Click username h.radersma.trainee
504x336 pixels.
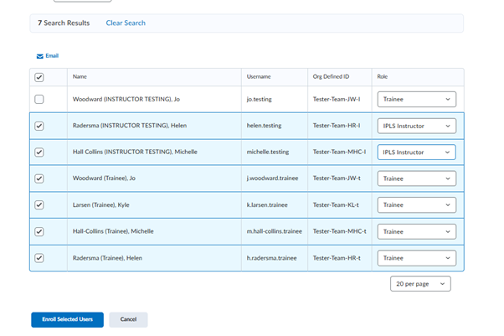point(271,258)
